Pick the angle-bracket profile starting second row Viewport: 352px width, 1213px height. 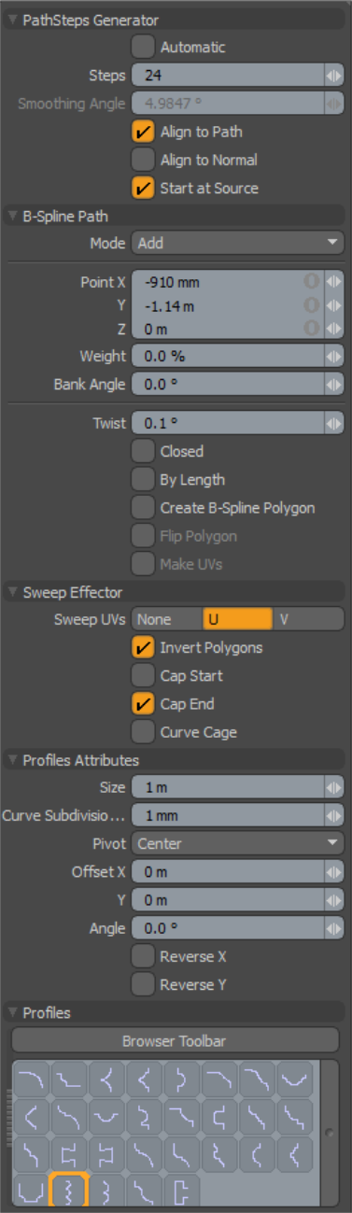click(x=31, y=1117)
